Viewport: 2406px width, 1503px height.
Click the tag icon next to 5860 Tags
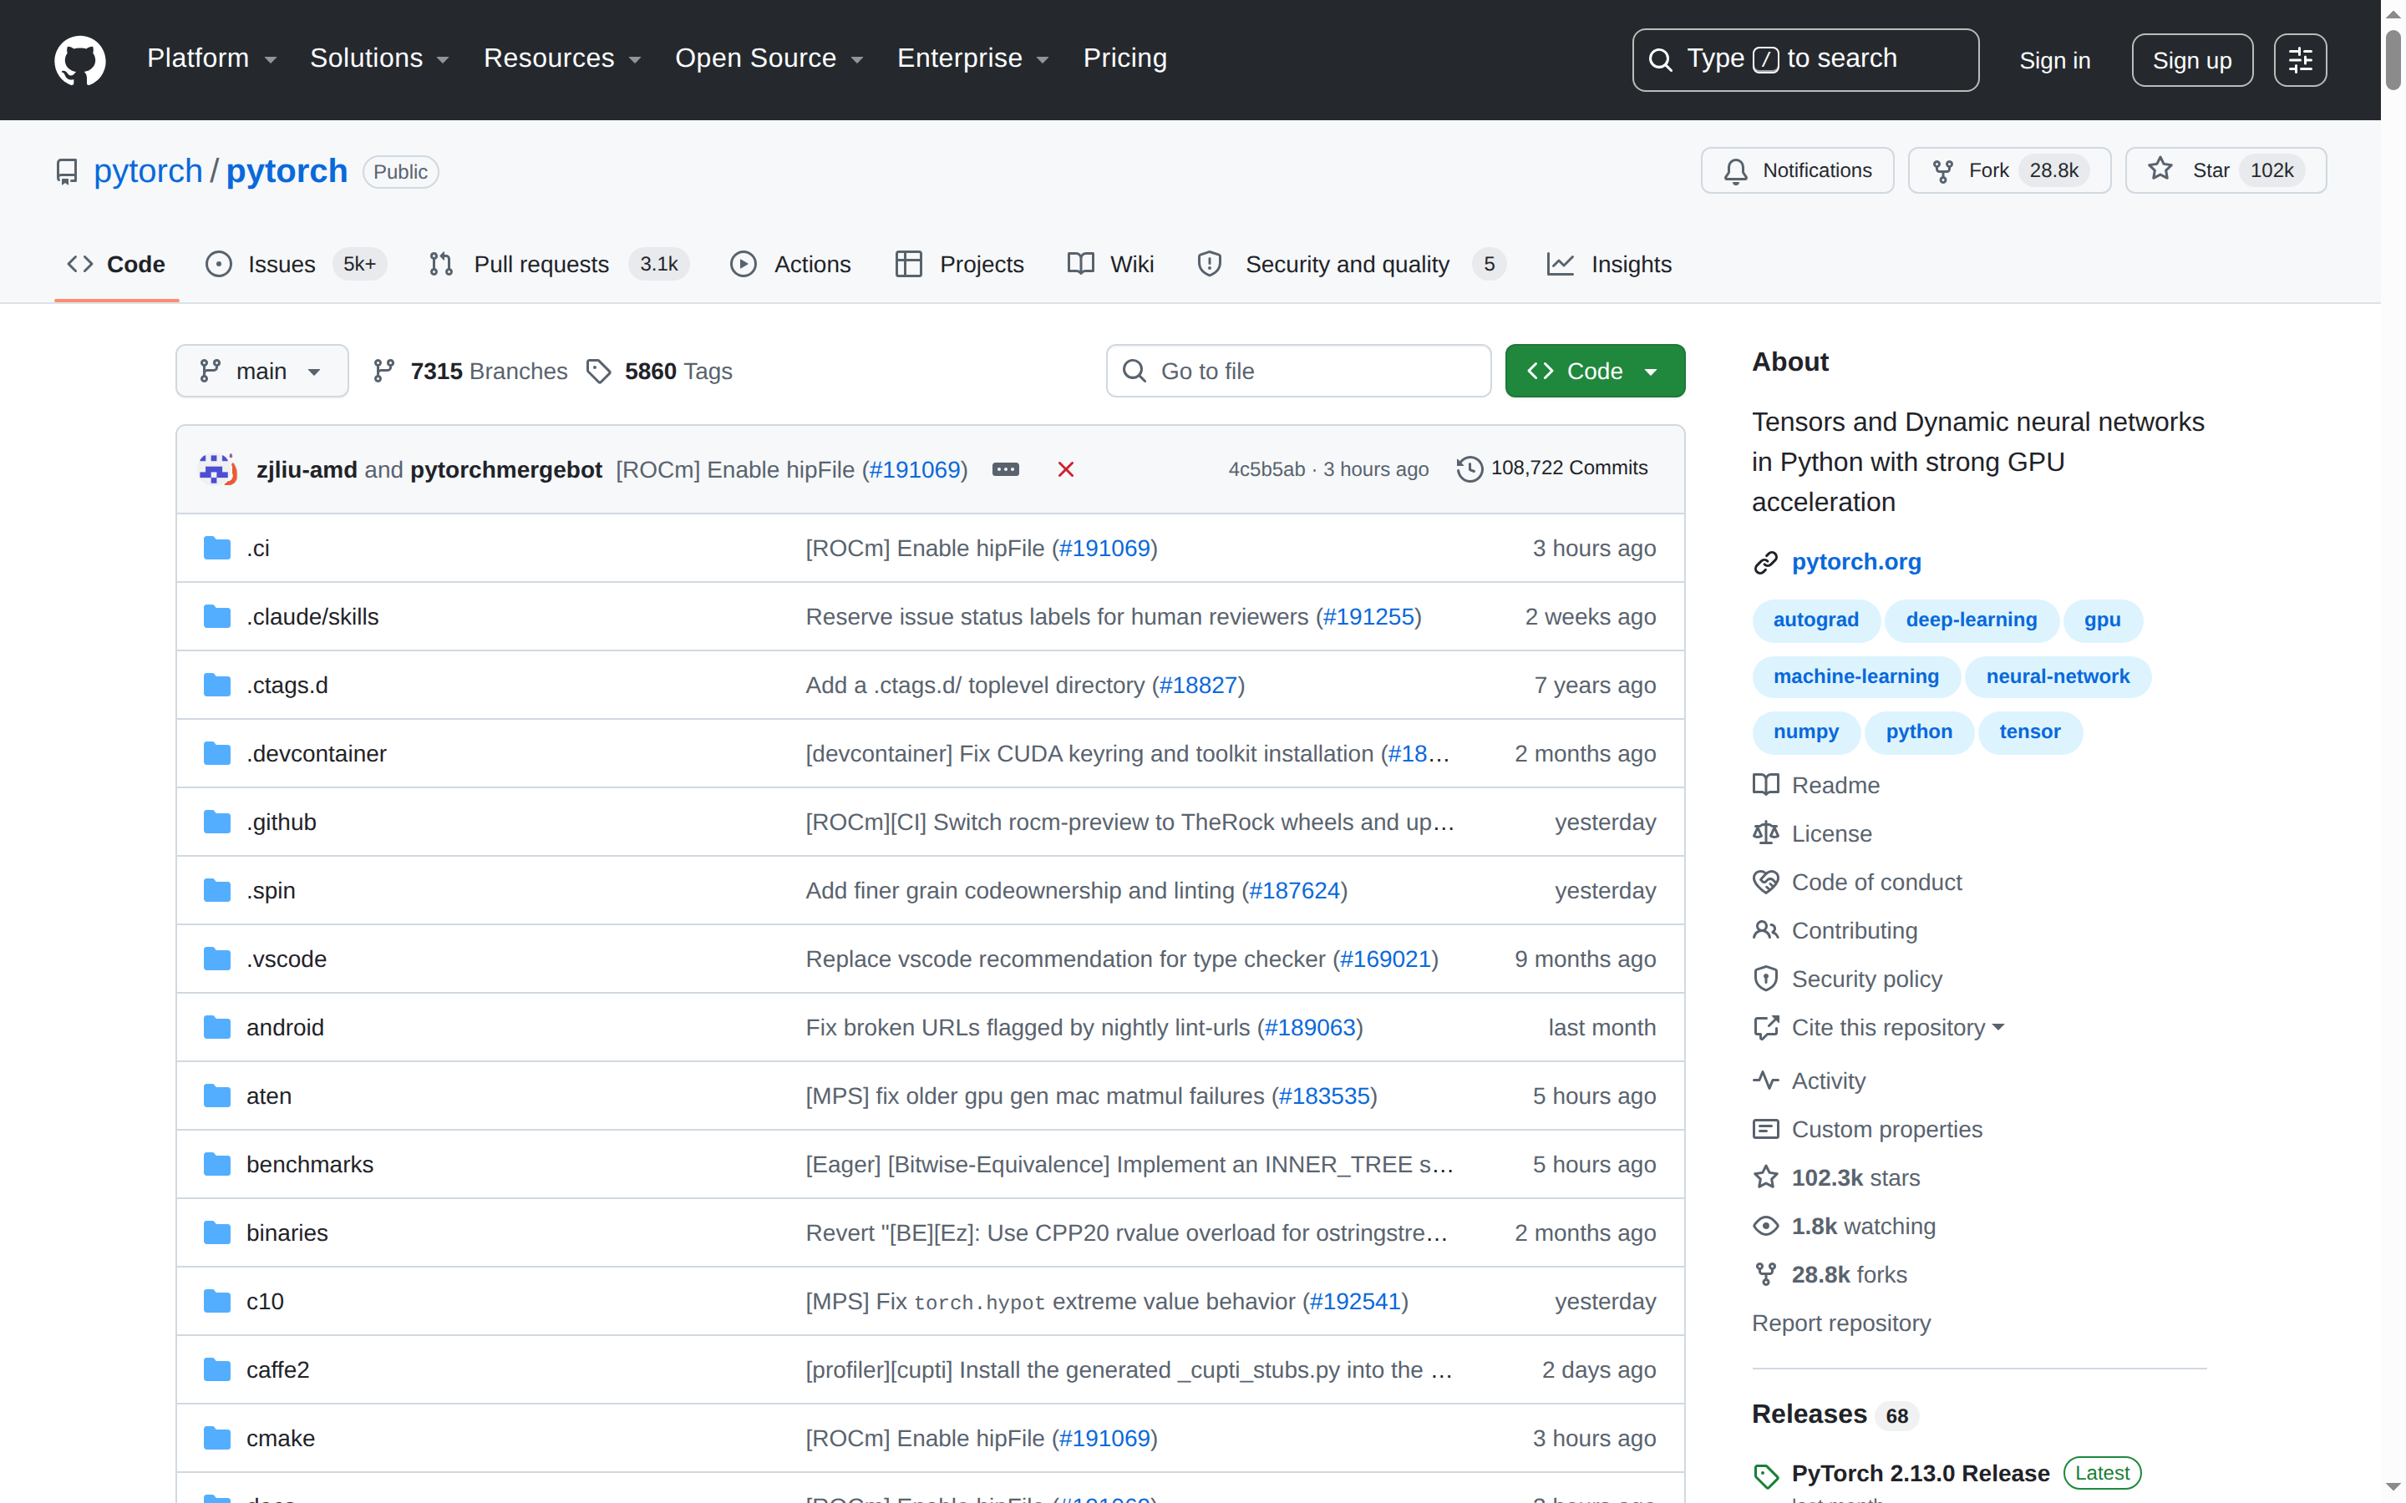point(598,371)
